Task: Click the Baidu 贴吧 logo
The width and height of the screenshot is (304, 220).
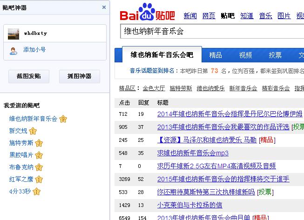Action: [x=148, y=12]
